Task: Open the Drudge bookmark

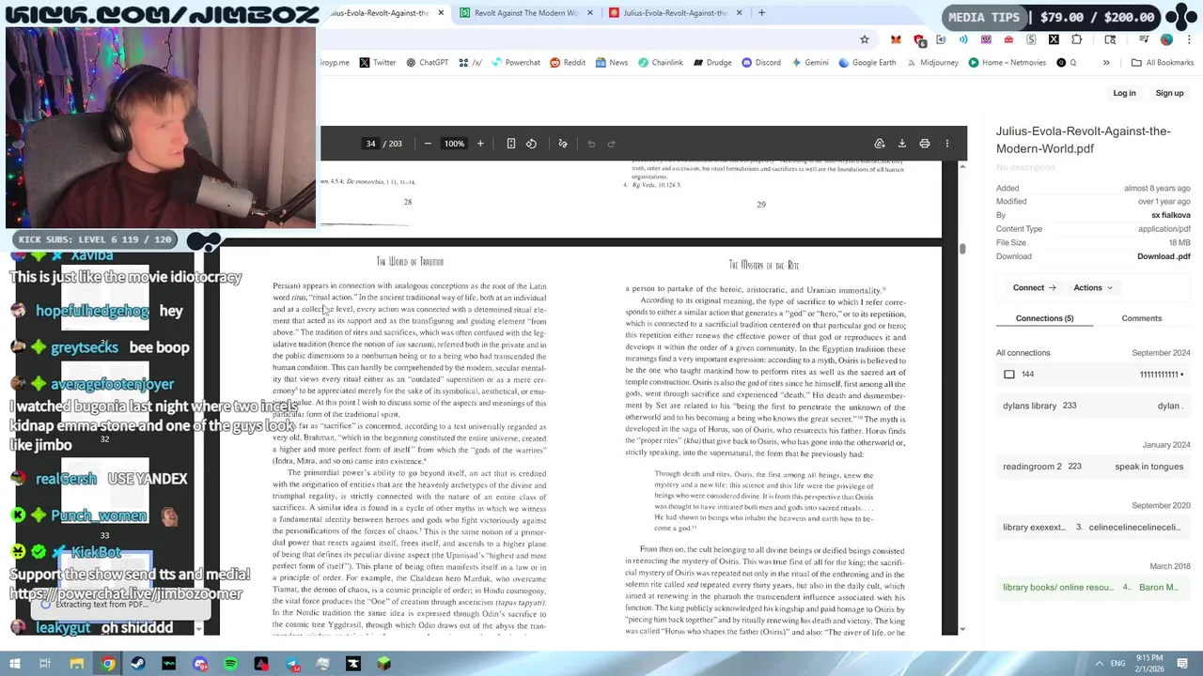Action: [713, 63]
